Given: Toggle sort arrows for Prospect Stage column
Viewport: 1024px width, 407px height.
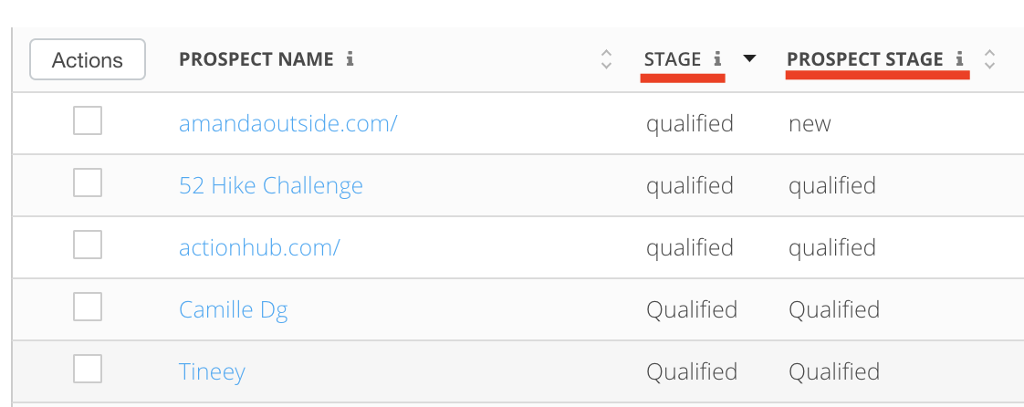Looking at the screenshot, I should 989,60.
